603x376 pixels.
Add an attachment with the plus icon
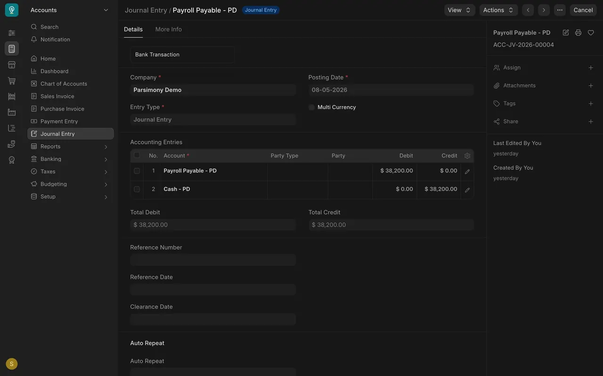(x=591, y=86)
